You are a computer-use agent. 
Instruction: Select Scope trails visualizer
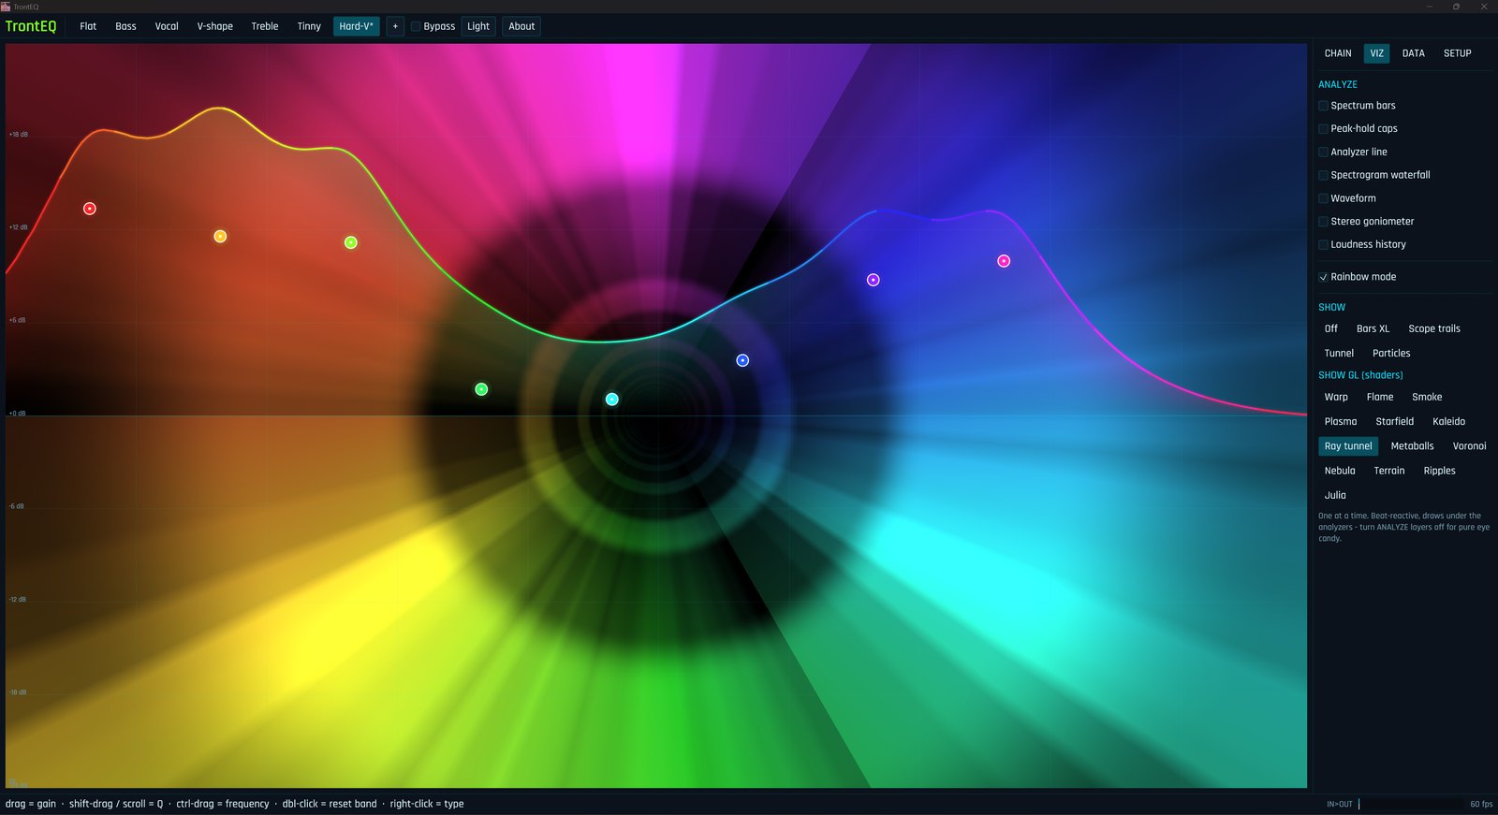pos(1434,328)
